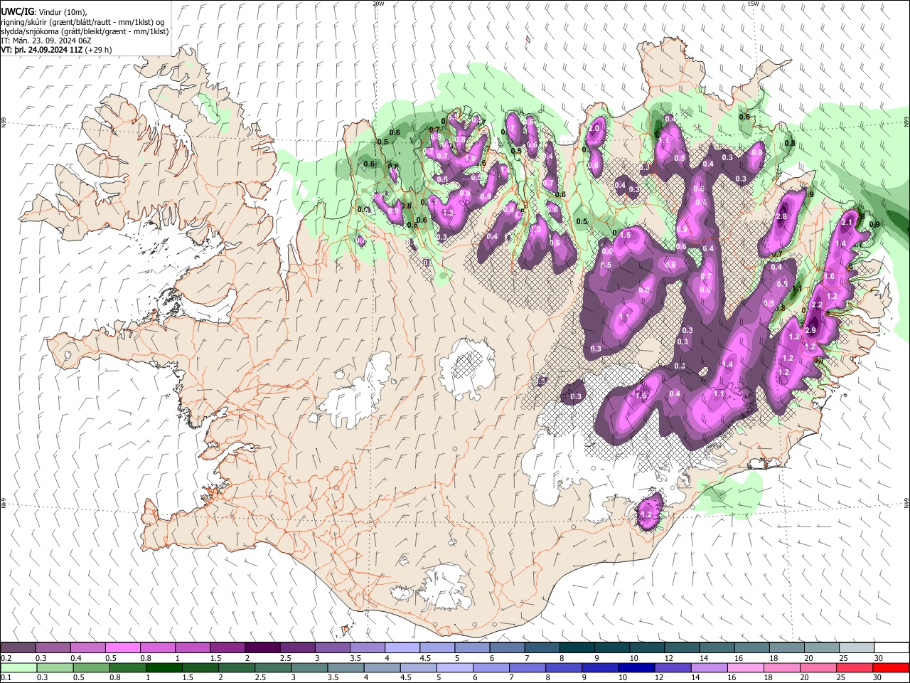Pick the top-row legend swatch starting at 0.4
The width and height of the screenshot is (910, 683).
(x=88, y=648)
